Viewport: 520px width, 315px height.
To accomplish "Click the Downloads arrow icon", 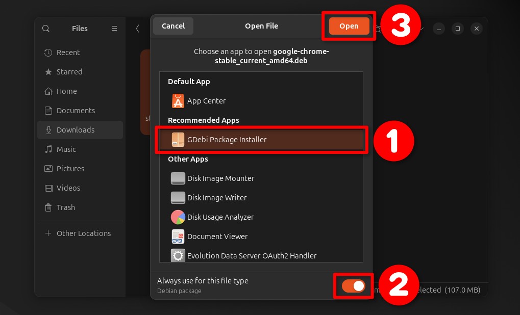I will [x=48, y=130].
